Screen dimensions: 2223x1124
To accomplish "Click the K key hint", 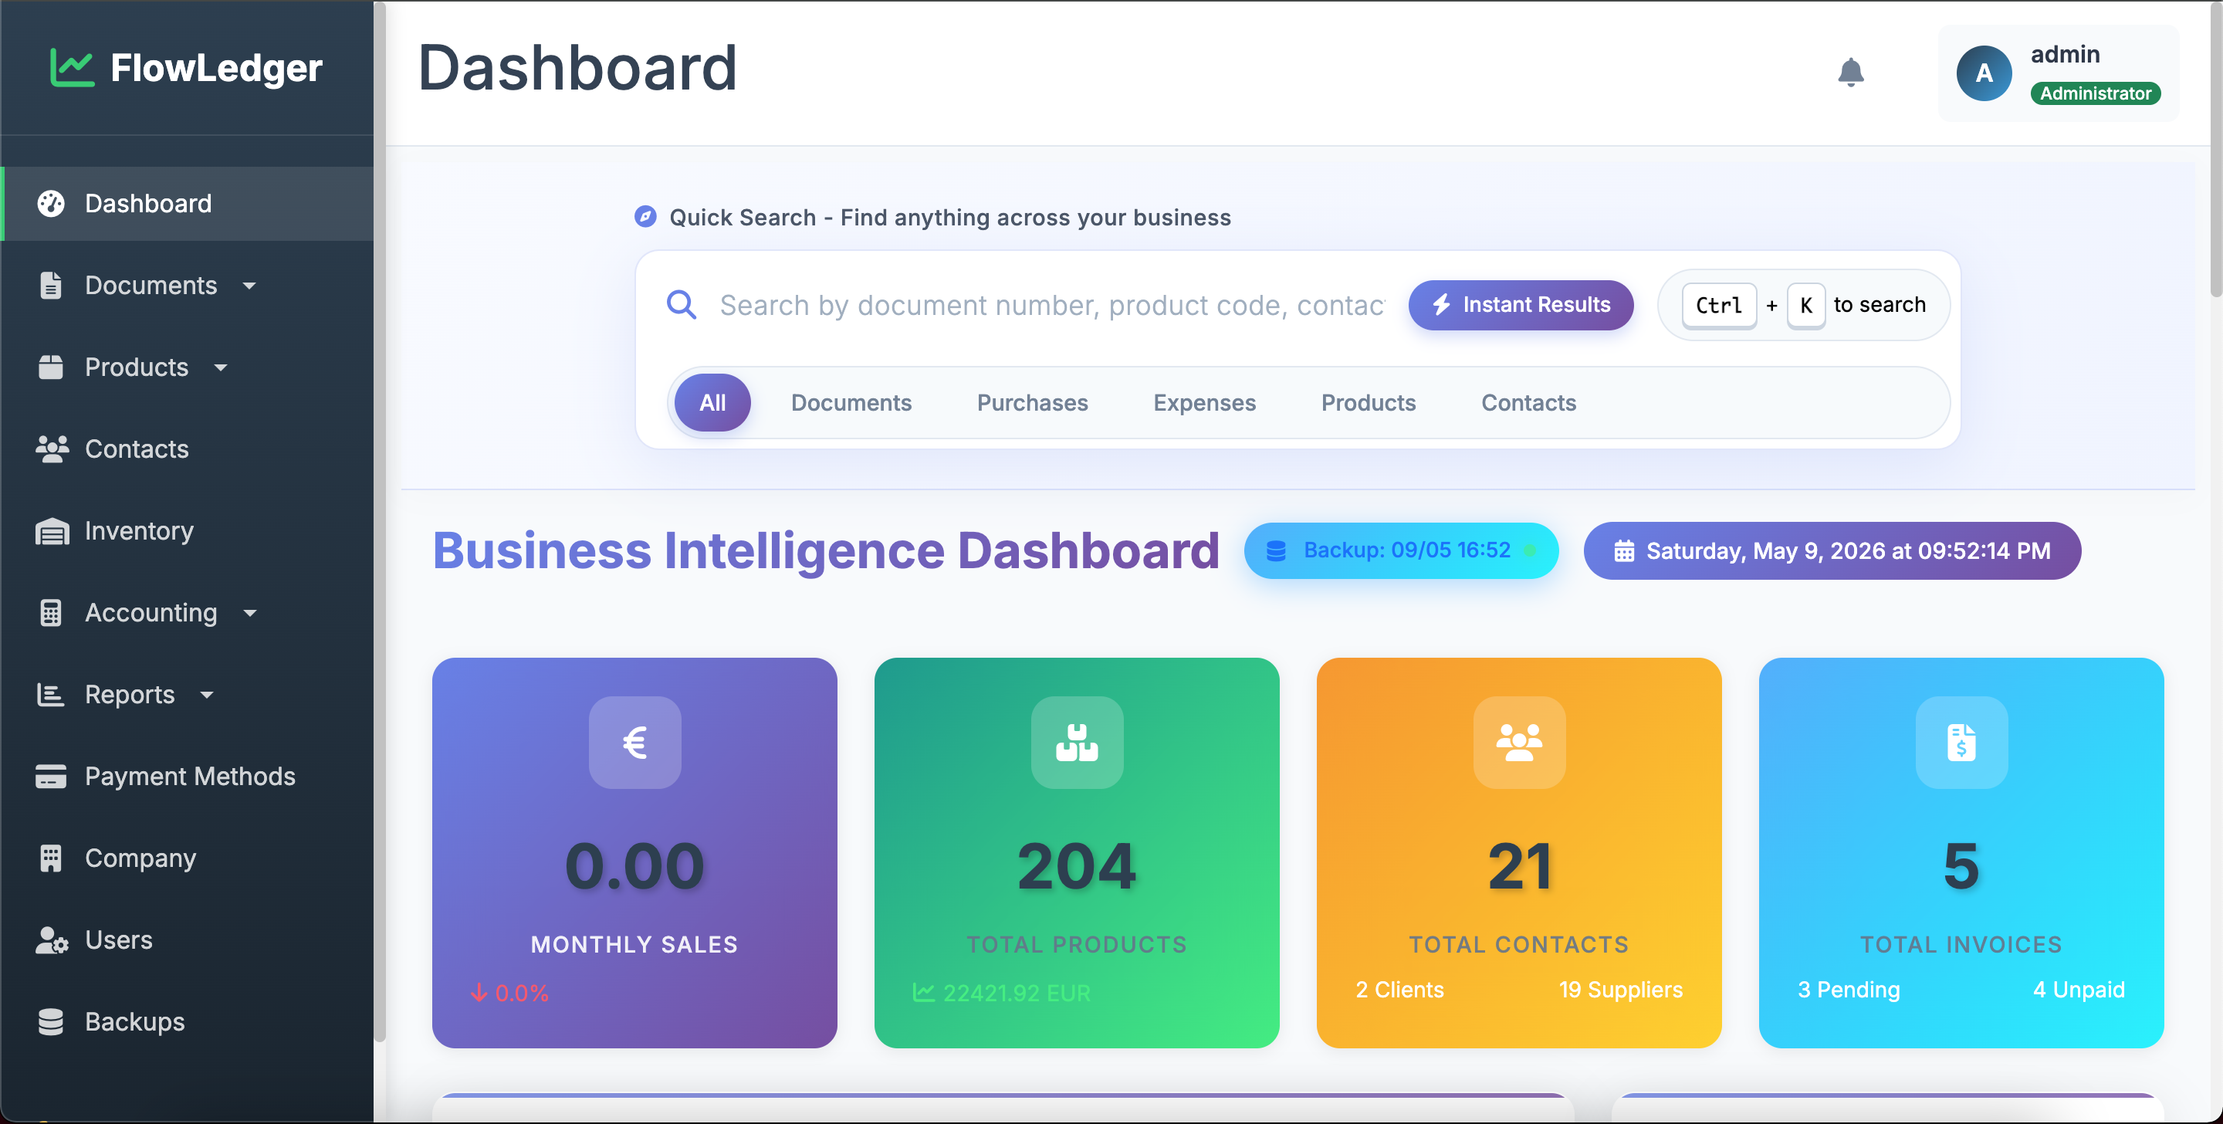I will [x=1805, y=306].
